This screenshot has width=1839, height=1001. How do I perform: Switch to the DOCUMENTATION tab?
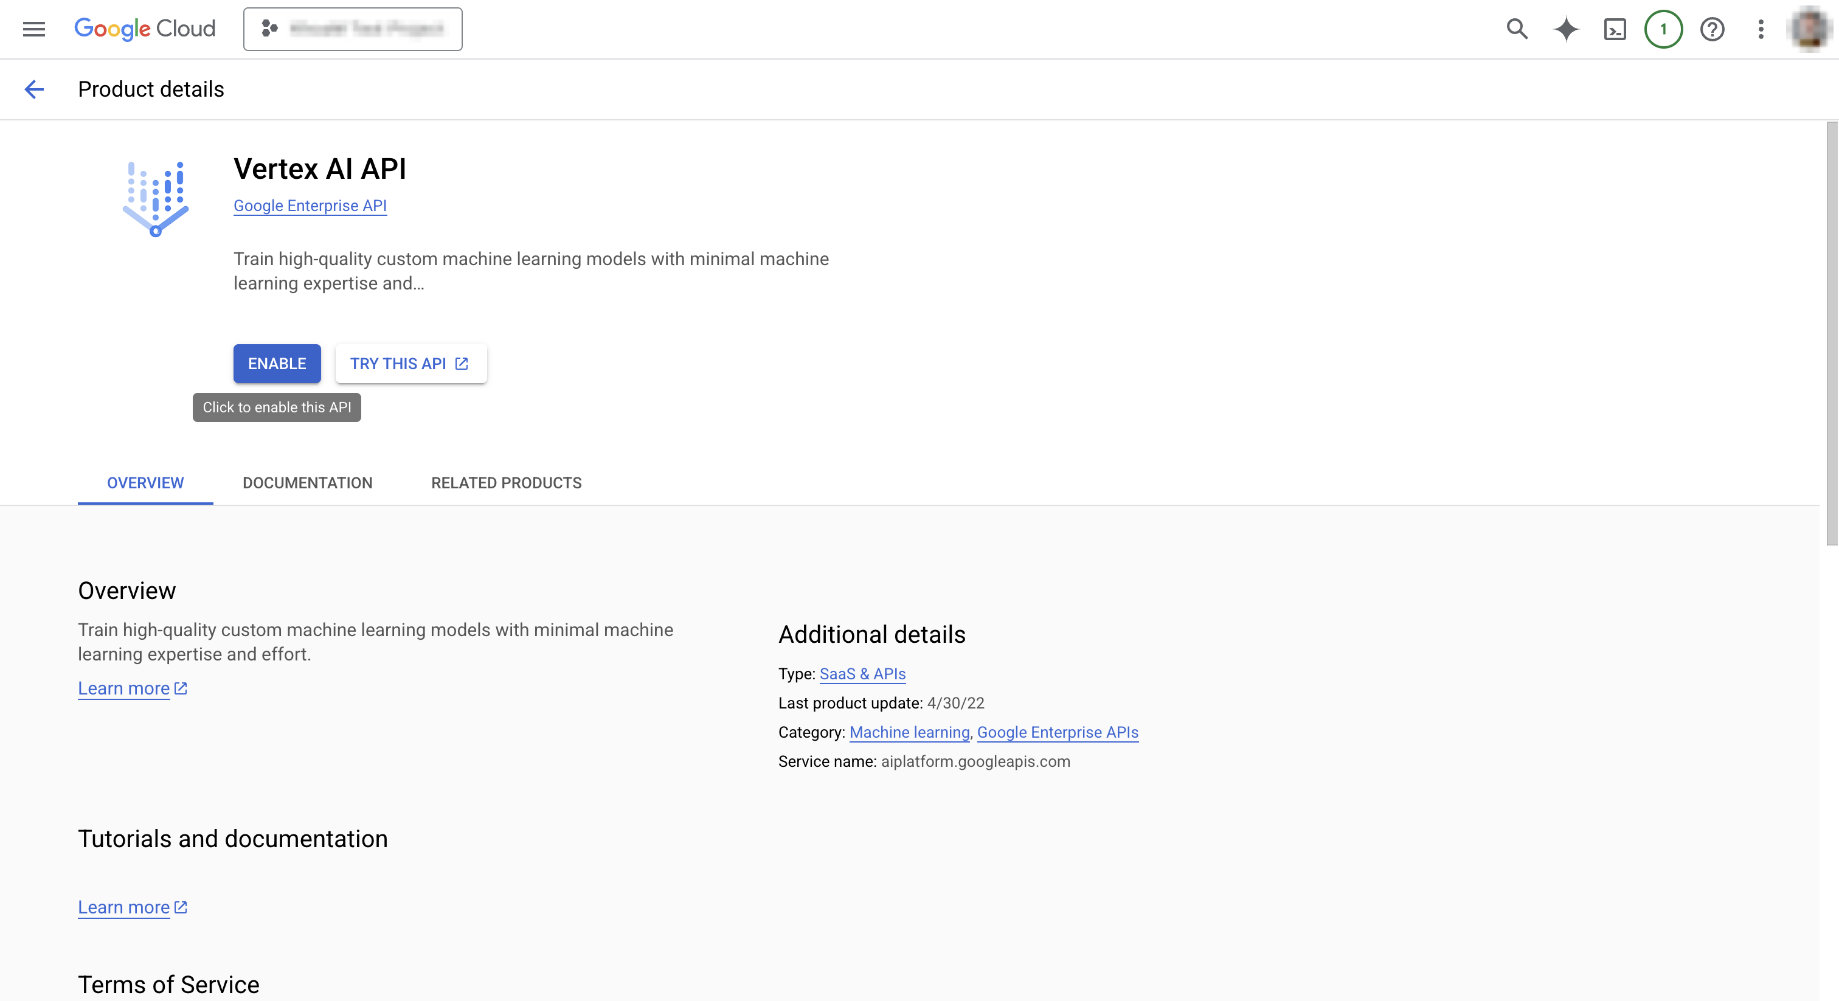click(308, 483)
